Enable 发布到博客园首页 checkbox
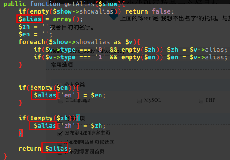 click(60, 153)
